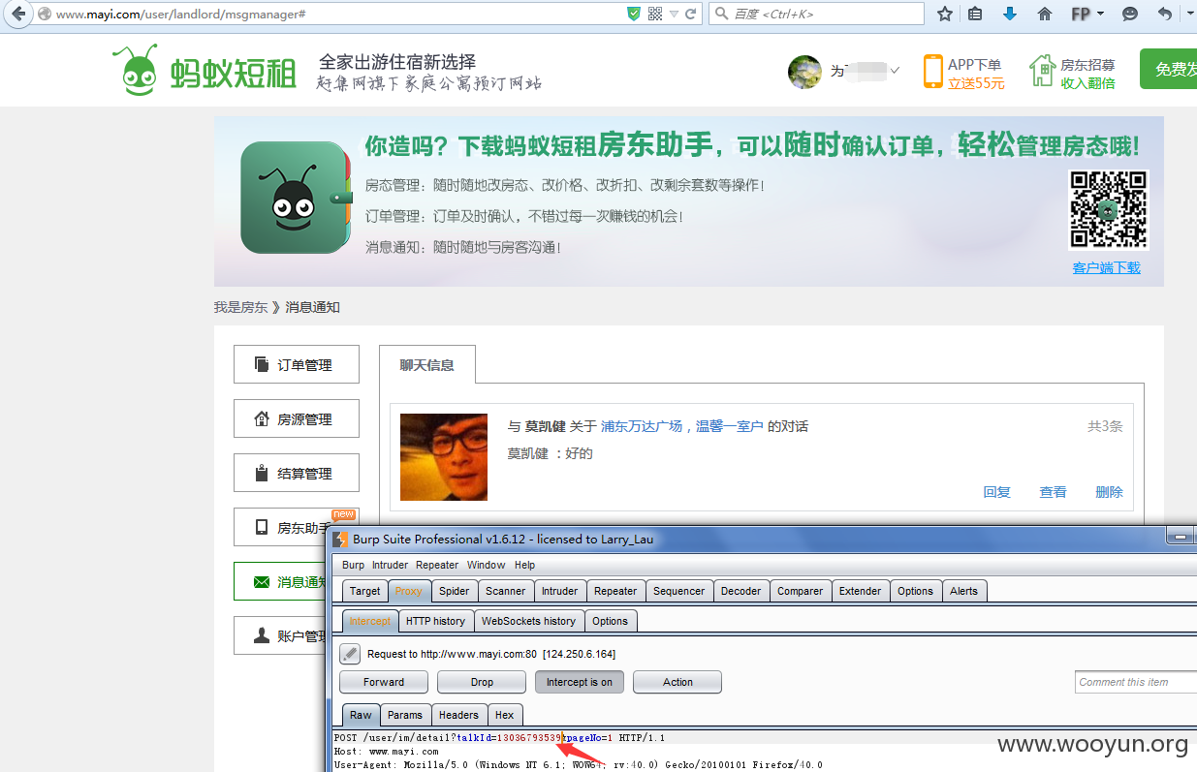
Task: Click the pencil edit request icon
Action: coord(350,654)
